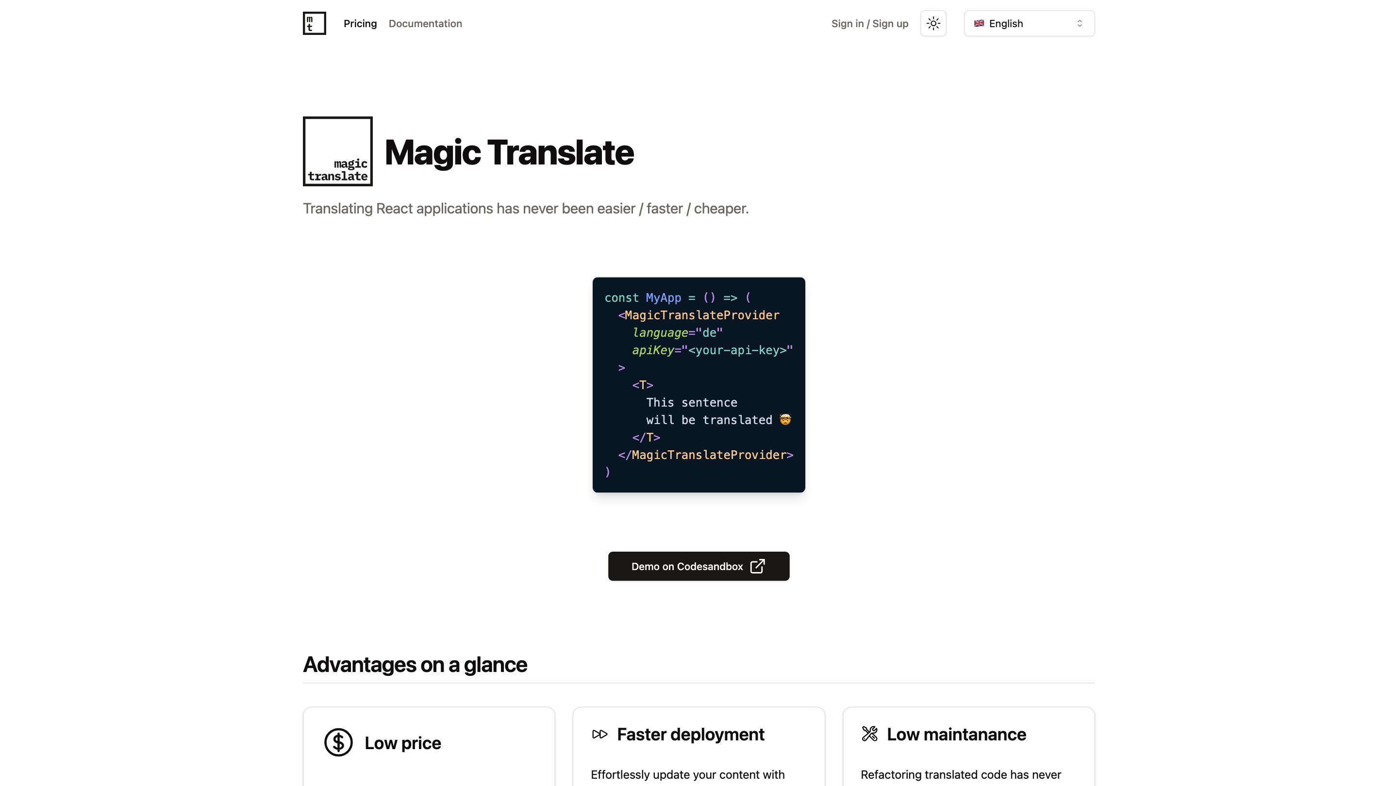The width and height of the screenshot is (1398, 786).
Task: Switch the site theme using the brightness toggle
Action: click(x=933, y=23)
